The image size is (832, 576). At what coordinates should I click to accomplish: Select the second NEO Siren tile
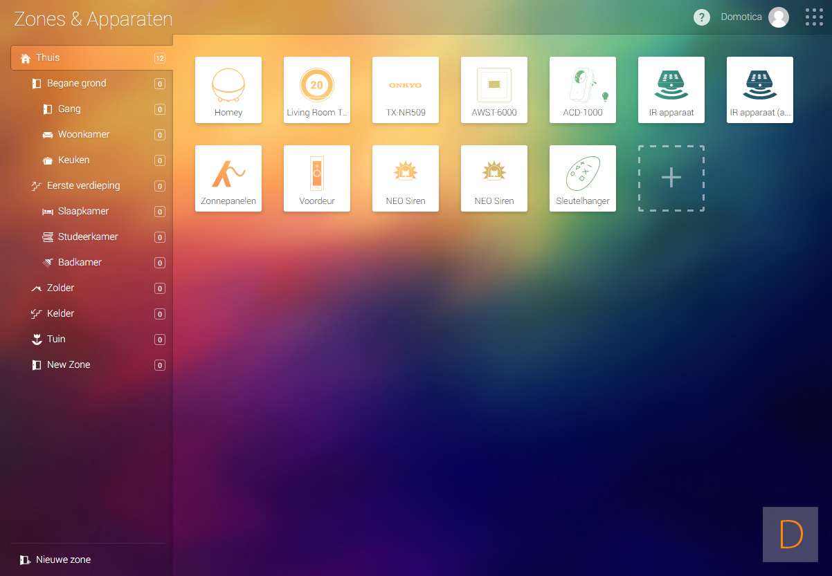point(494,178)
